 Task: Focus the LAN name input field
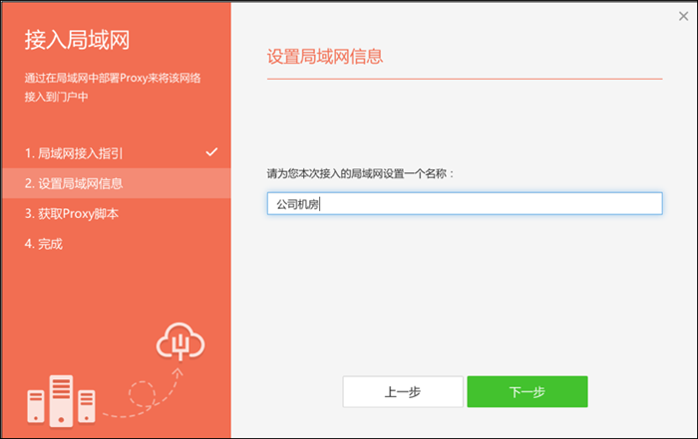(x=465, y=203)
